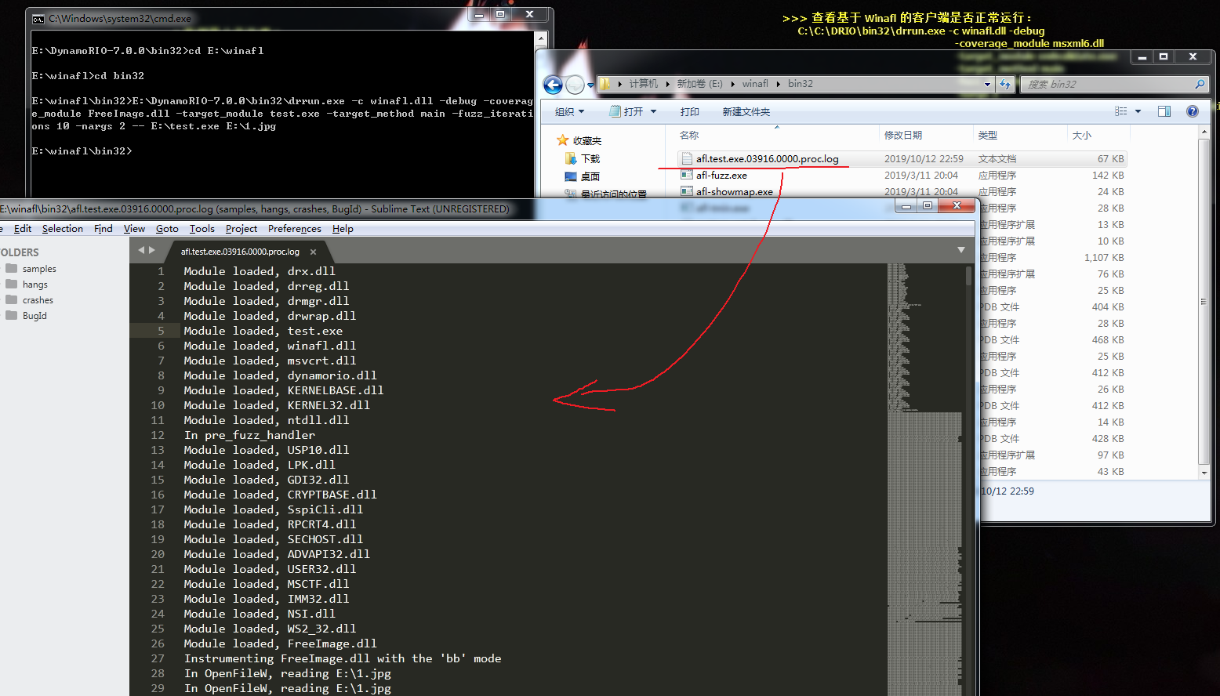Click the 打印 toolbar button
Image resolution: width=1220 pixels, height=696 pixels.
(x=689, y=111)
